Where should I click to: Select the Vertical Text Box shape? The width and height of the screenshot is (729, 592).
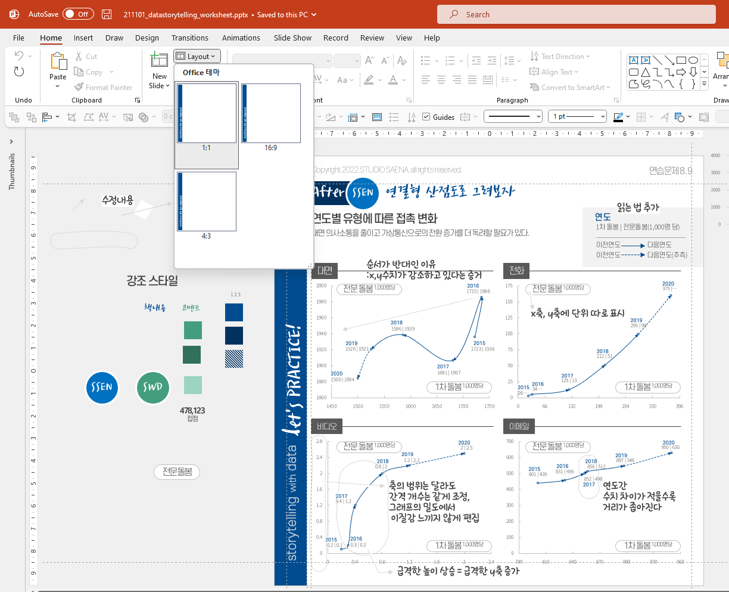tap(646, 60)
